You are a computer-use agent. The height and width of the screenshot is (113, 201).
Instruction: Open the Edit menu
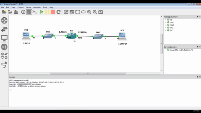click(x=8, y=7)
